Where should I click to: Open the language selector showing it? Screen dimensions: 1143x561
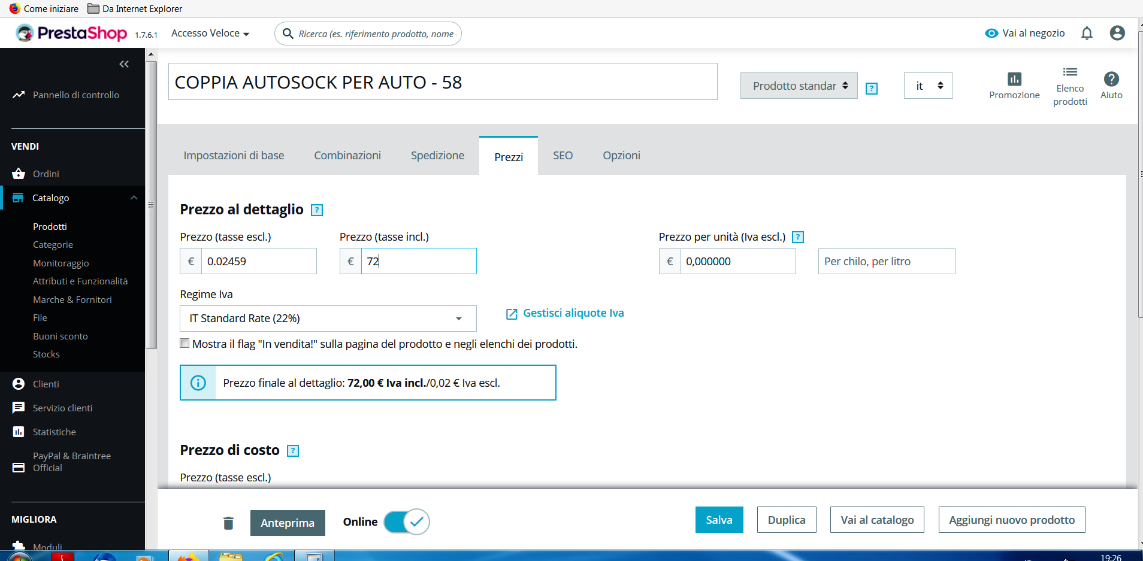[x=929, y=86]
